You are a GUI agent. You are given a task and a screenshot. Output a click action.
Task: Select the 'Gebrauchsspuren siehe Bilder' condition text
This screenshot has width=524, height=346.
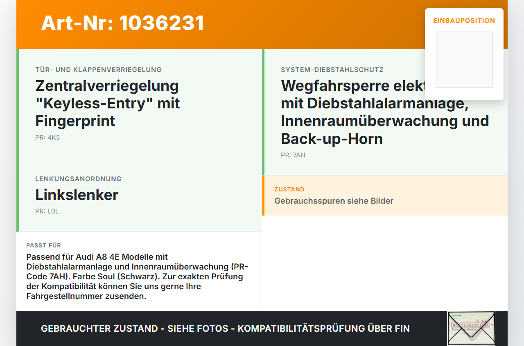click(334, 201)
